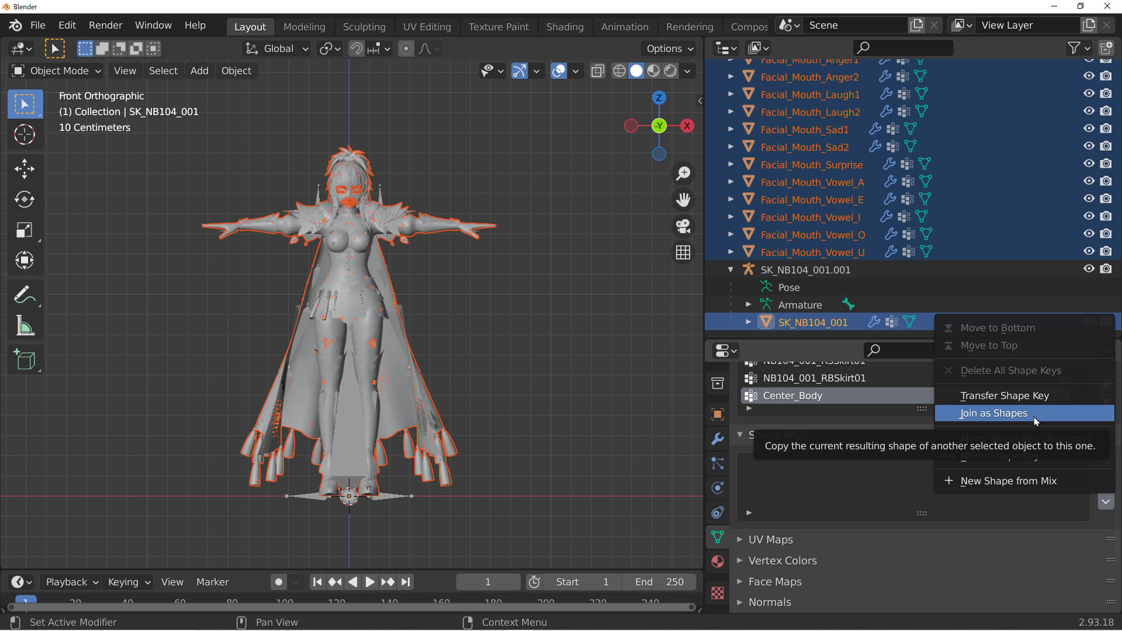Screen dimensions: 1122x631
Task: Toggle the snap magnet button
Action: click(x=356, y=49)
